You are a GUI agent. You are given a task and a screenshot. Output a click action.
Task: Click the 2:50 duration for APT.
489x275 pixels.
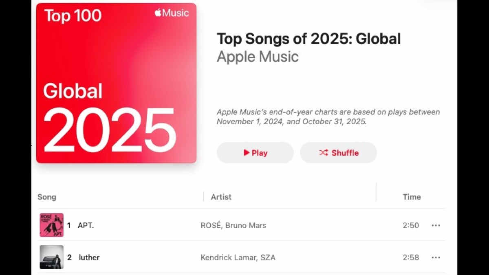point(411,225)
